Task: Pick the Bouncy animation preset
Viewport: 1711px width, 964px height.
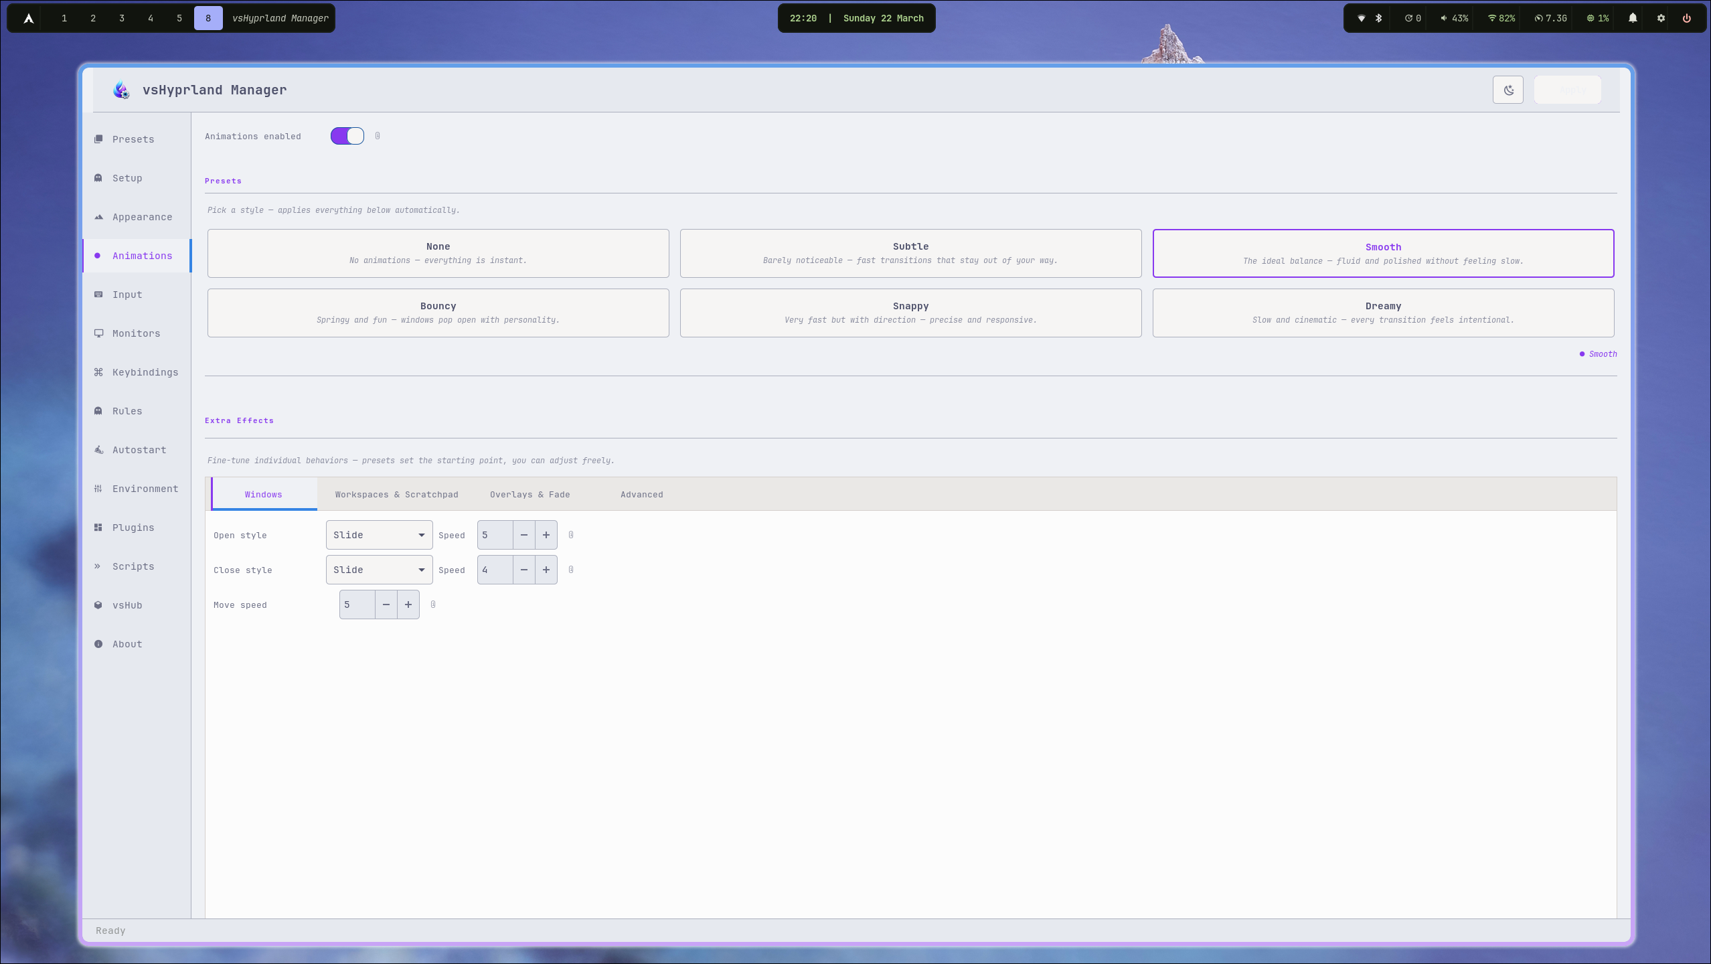Action: tap(438, 313)
